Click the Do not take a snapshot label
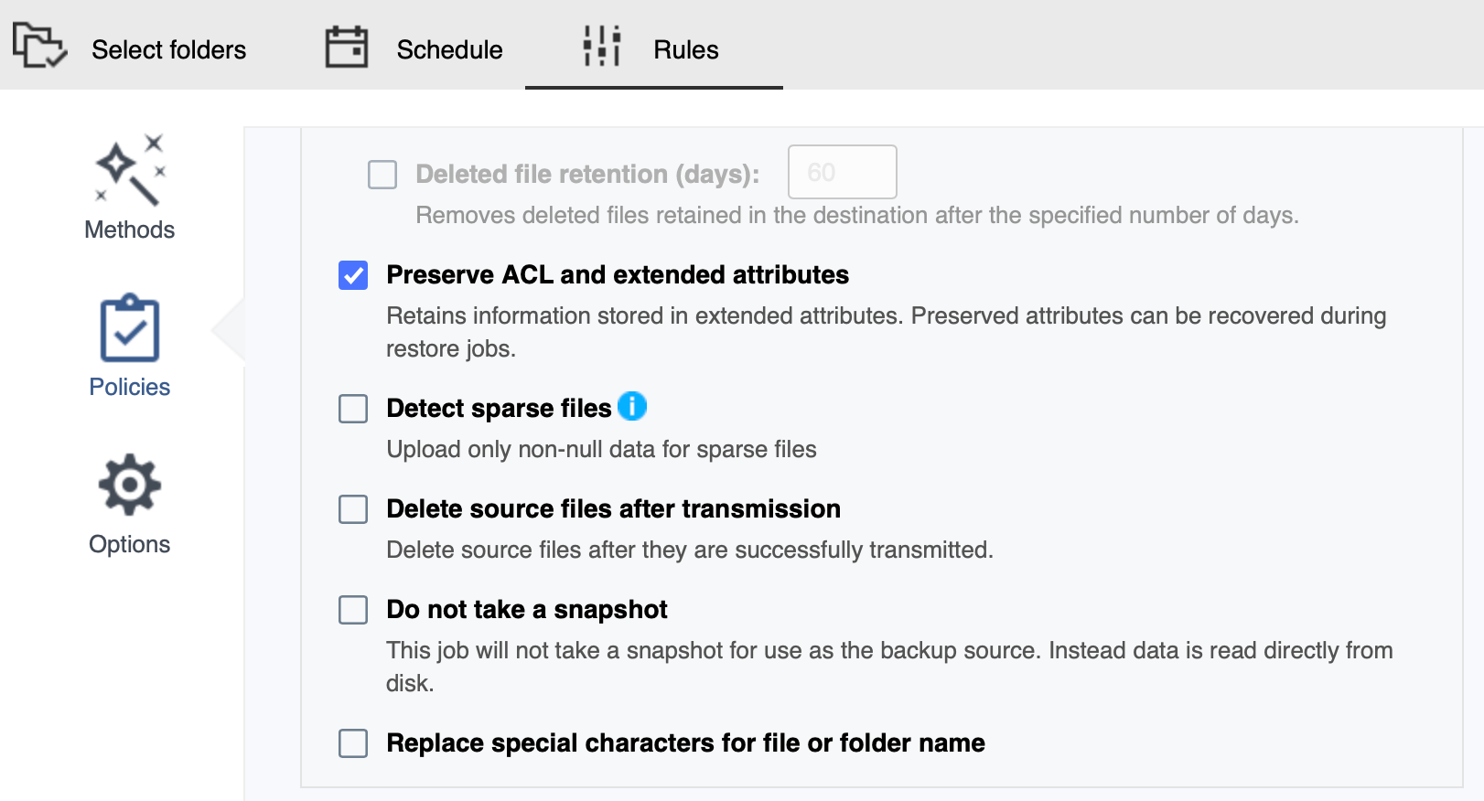Viewport: 1484px width, 801px height. click(527, 609)
